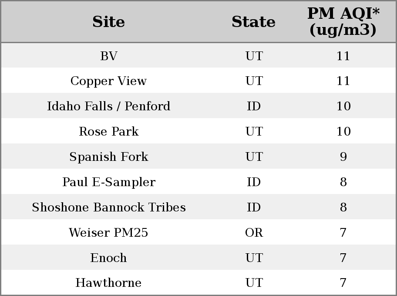
Task: Select the Paul E-Sampler site cell
Action: coord(109,182)
